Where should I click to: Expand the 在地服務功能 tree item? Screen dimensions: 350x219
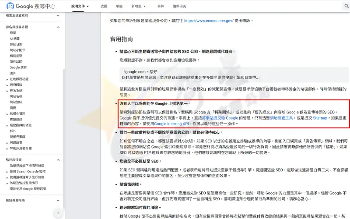click(x=7, y=79)
